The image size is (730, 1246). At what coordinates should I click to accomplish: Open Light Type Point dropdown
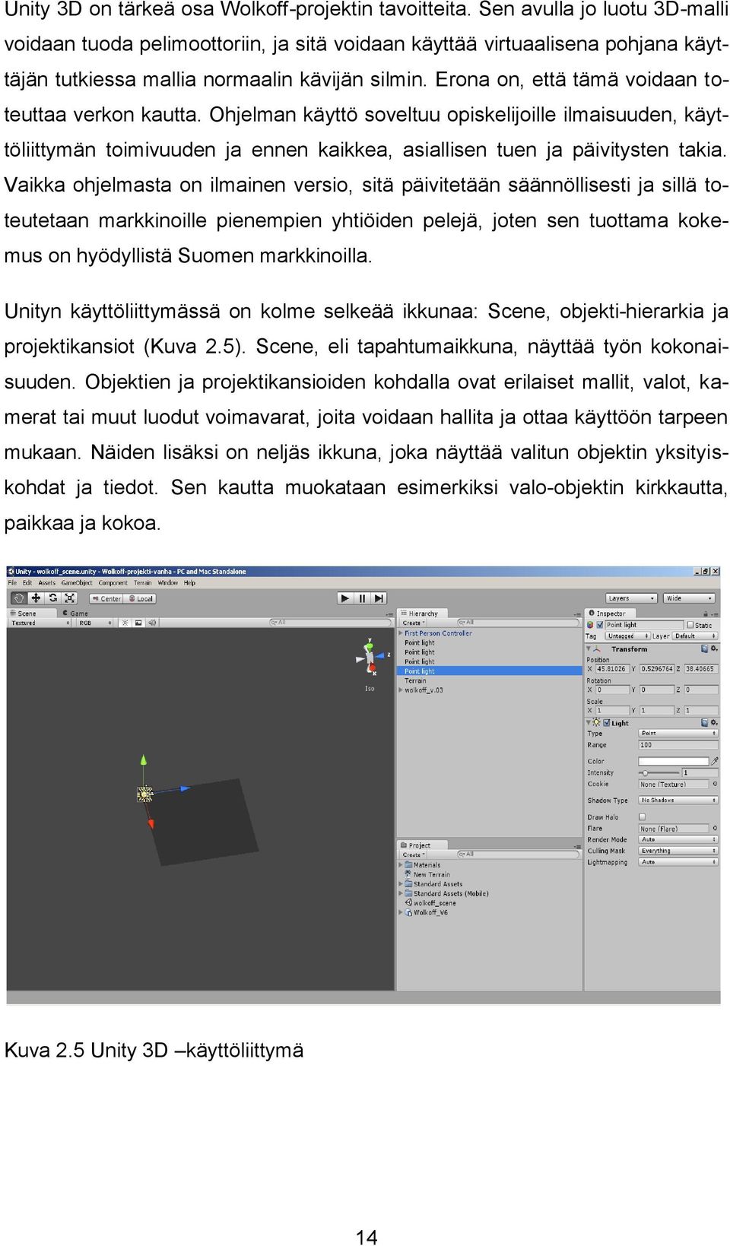[678, 734]
